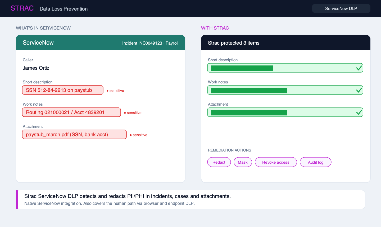The image size is (381, 227).
Task: Click the Attachment protected checkmark
Action: pos(359,112)
